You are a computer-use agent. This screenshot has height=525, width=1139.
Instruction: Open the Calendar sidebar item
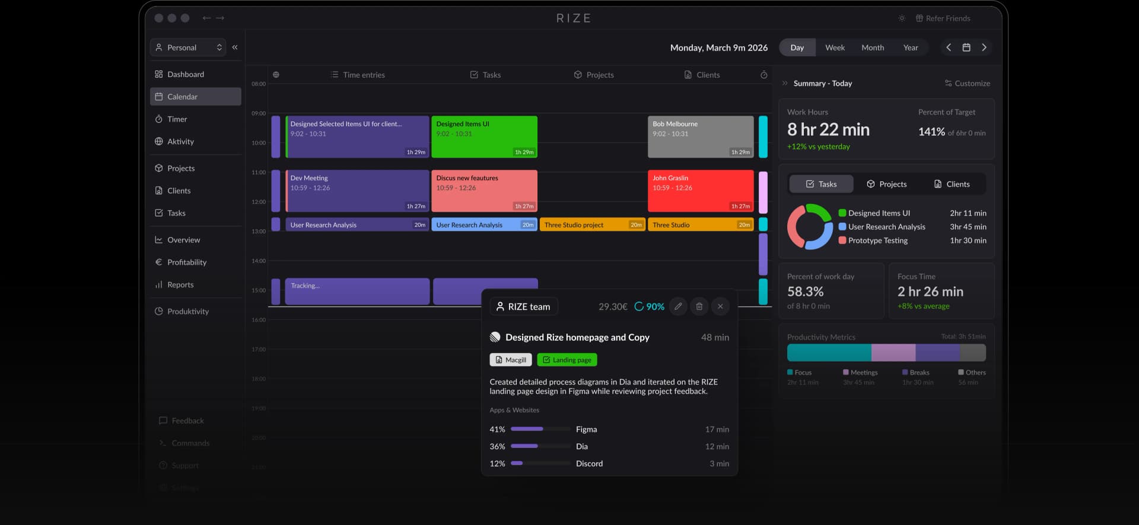195,97
